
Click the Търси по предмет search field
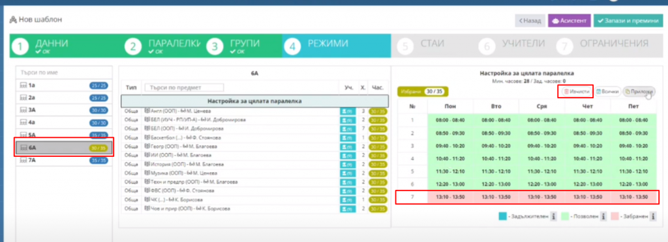pyautogui.click(x=184, y=87)
